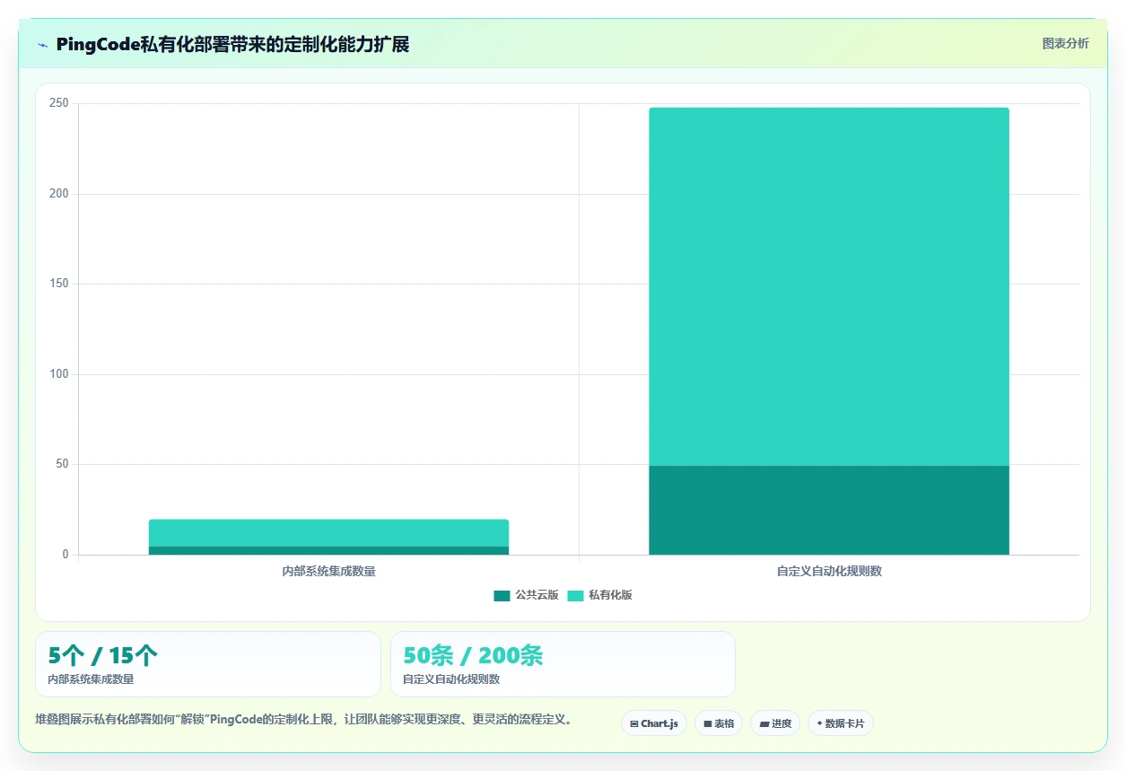
Task: Click the icon in the 表格 tag
Action: (x=708, y=723)
